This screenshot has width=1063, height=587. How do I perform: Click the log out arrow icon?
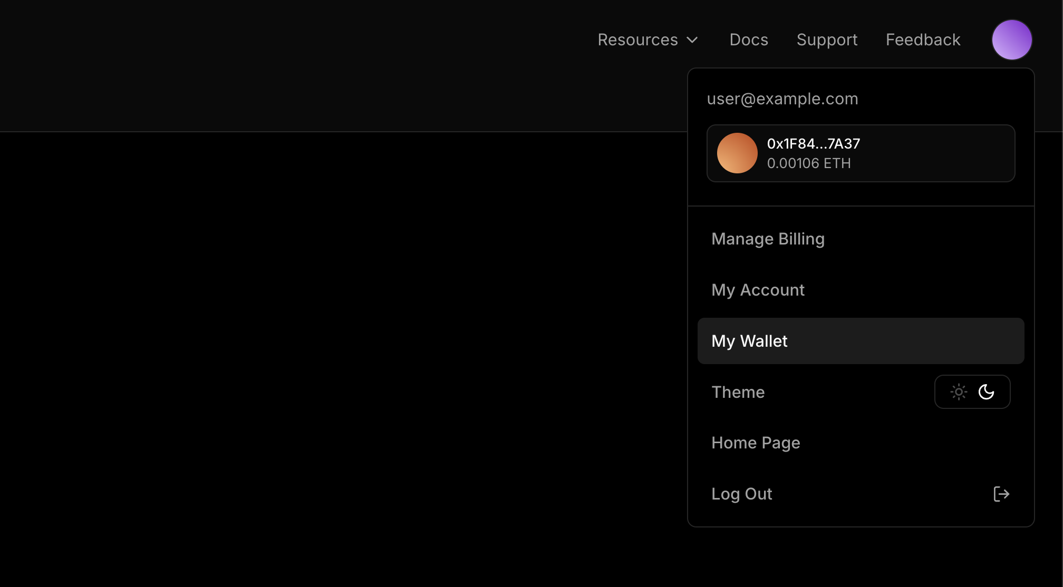pyautogui.click(x=1001, y=494)
